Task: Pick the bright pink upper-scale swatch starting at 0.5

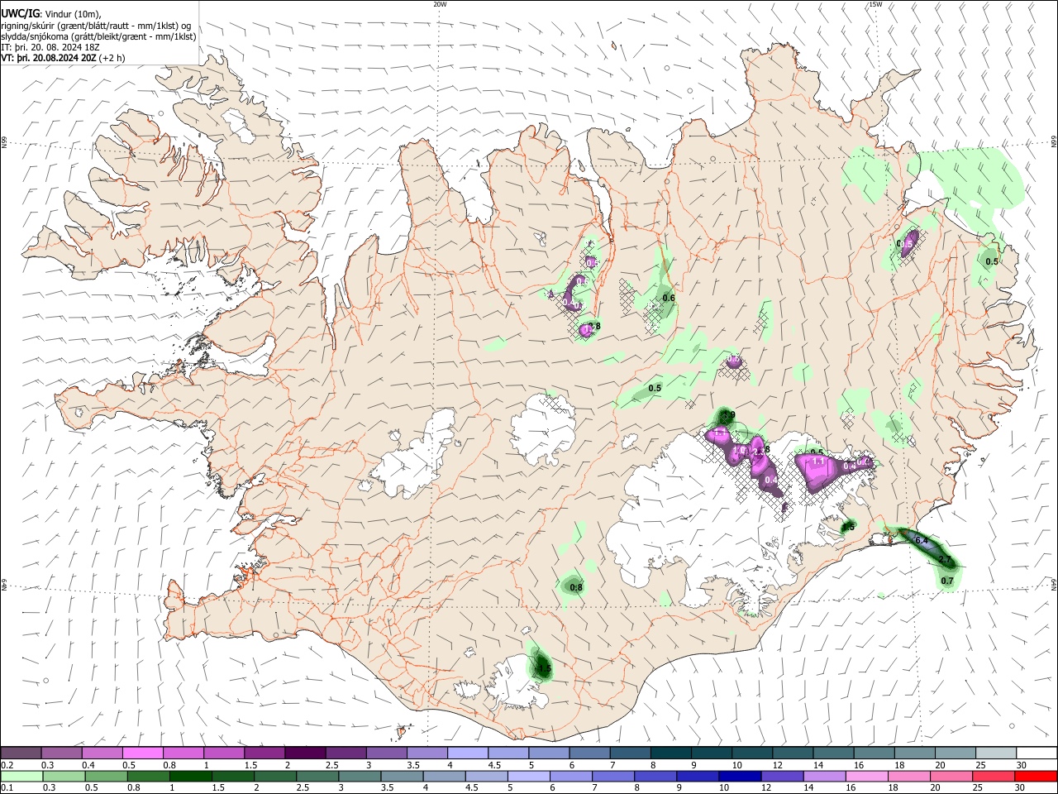Action: 143,753
